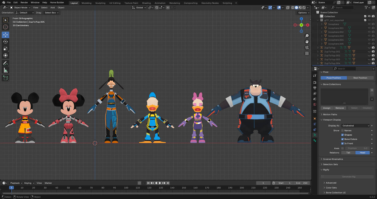The height and width of the screenshot is (199, 377).
Task: Click the Remove button under Bone Collections
Action: click(340, 108)
